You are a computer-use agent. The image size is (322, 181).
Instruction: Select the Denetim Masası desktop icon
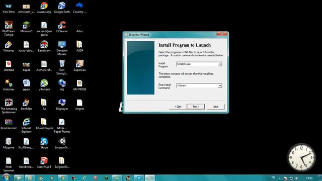click(62, 48)
